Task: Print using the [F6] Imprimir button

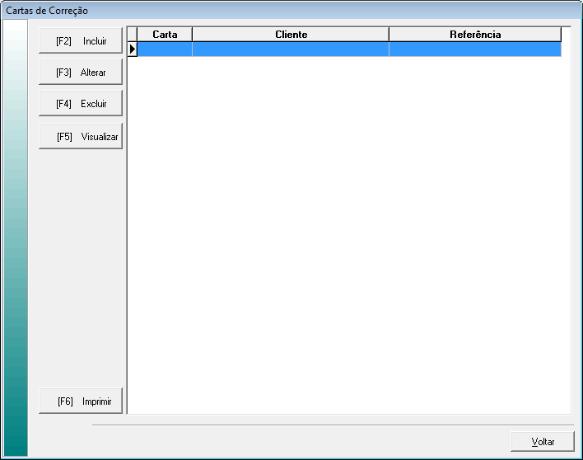Action: pyautogui.click(x=81, y=401)
